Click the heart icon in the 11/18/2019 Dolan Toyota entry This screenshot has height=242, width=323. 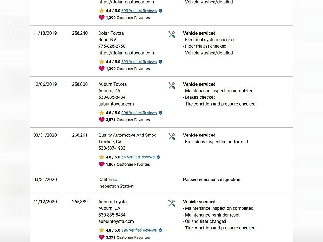pos(102,69)
